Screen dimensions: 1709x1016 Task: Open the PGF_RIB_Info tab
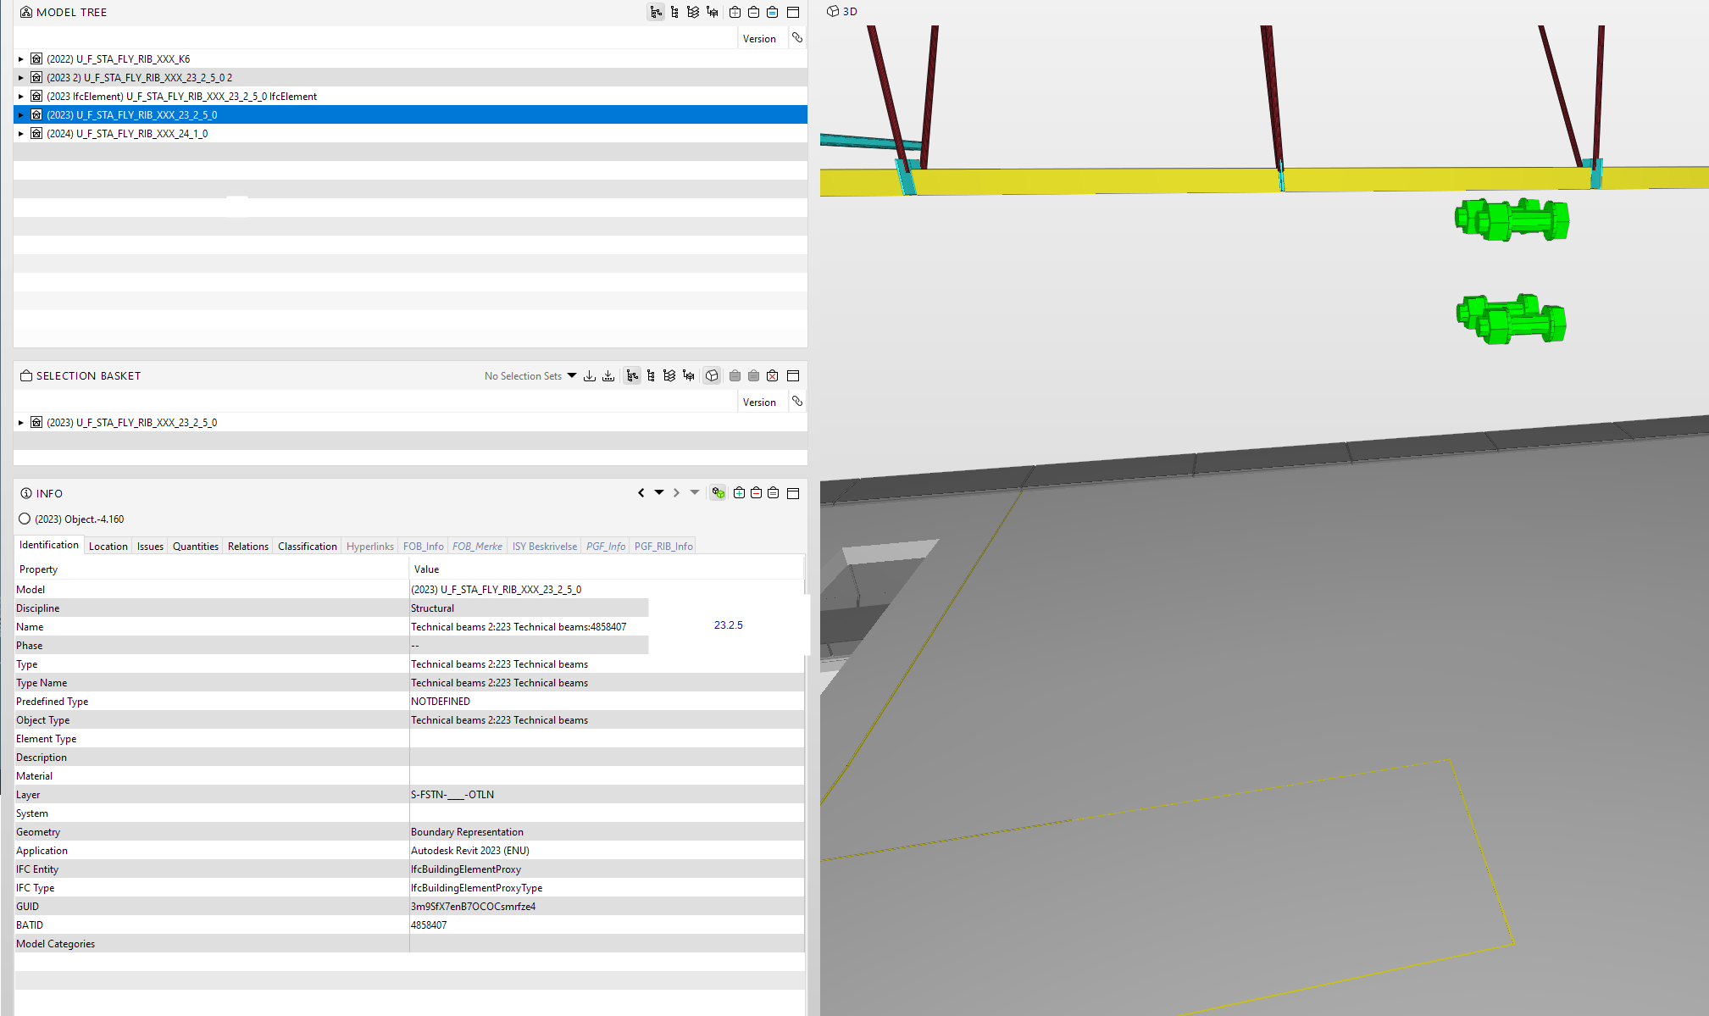(x=663, y=547)
